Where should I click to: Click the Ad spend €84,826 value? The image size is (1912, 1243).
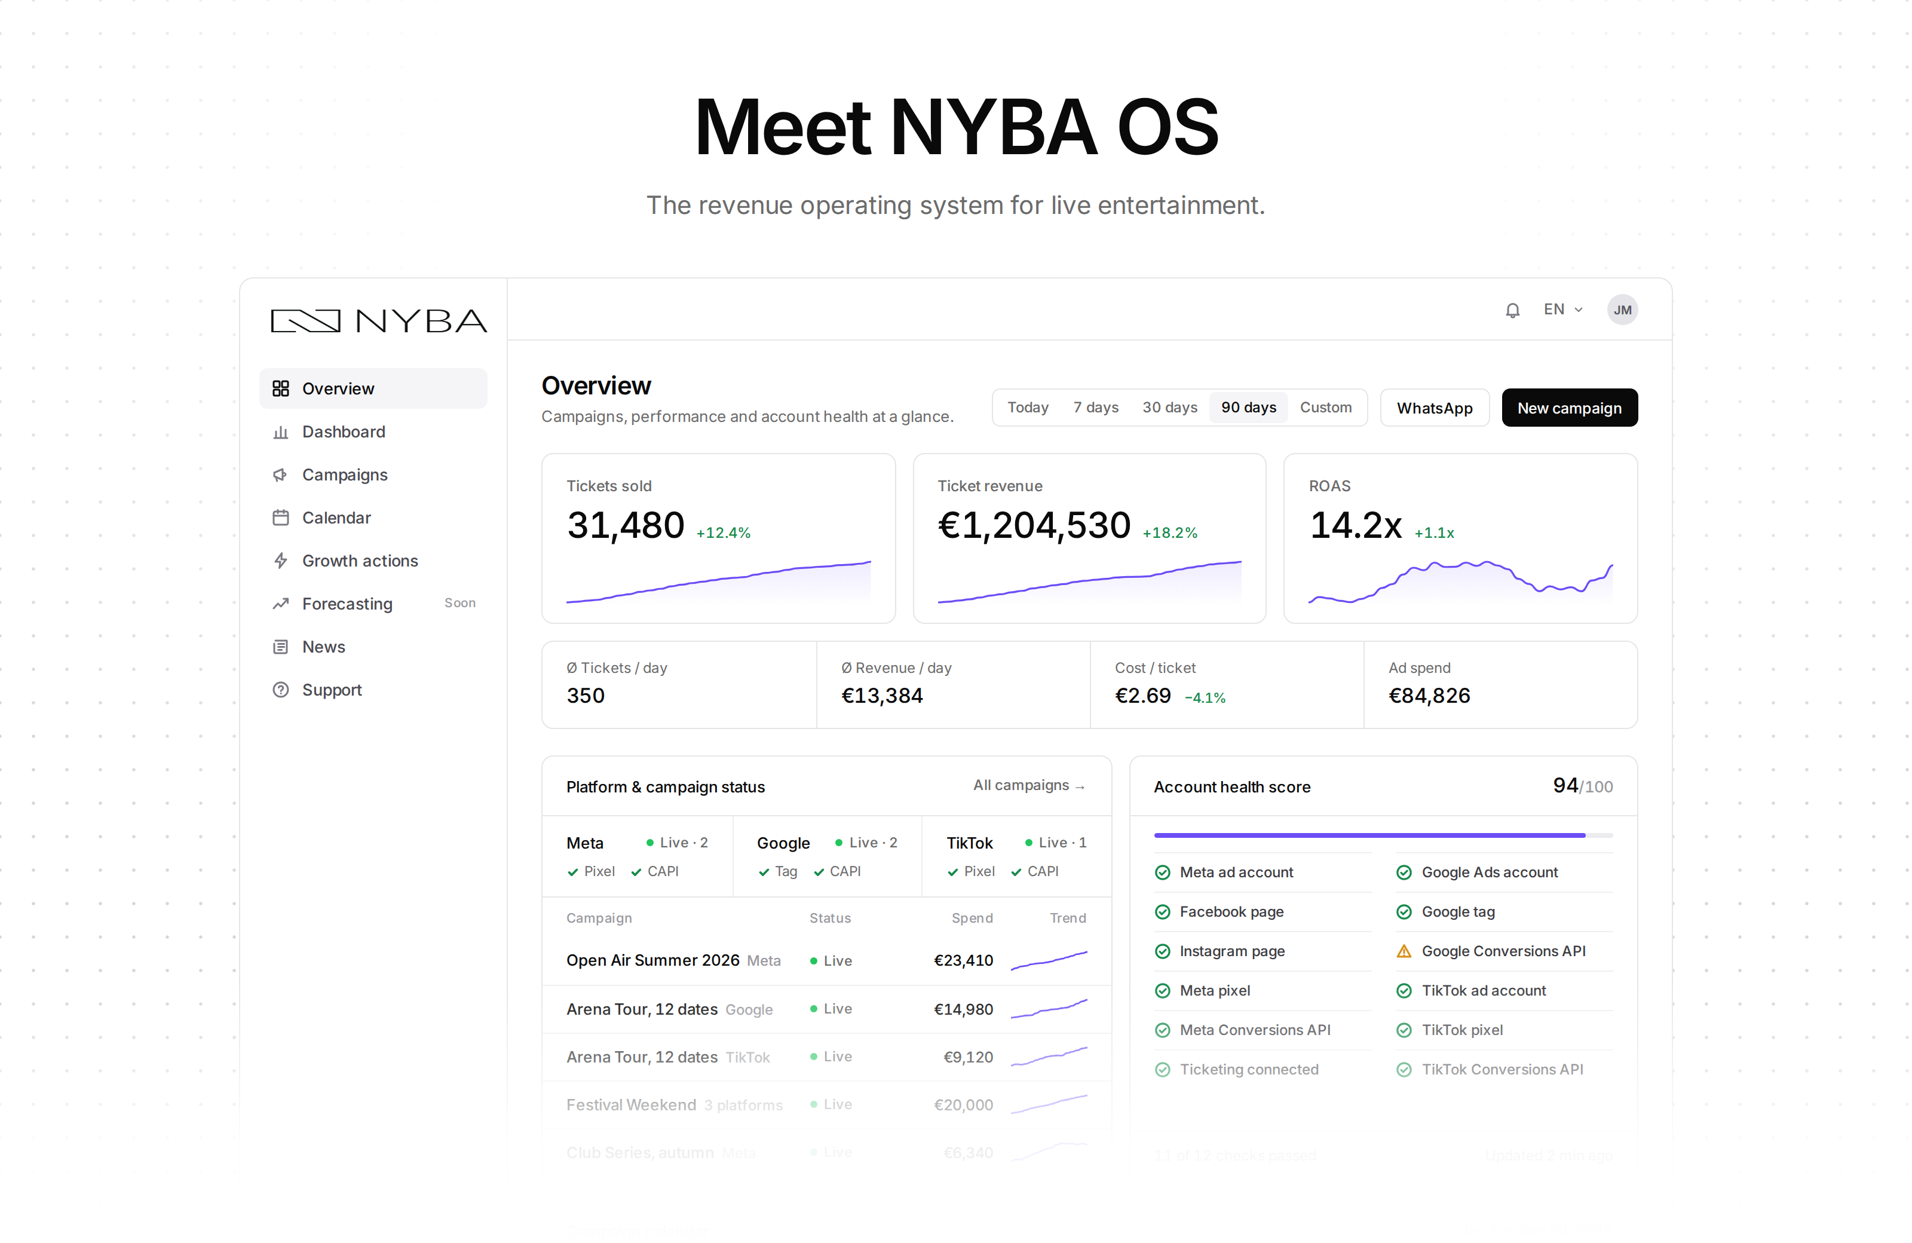[1429, 696]
